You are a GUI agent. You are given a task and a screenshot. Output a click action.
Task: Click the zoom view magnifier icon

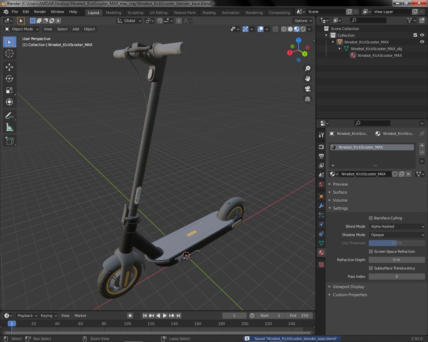308,68
